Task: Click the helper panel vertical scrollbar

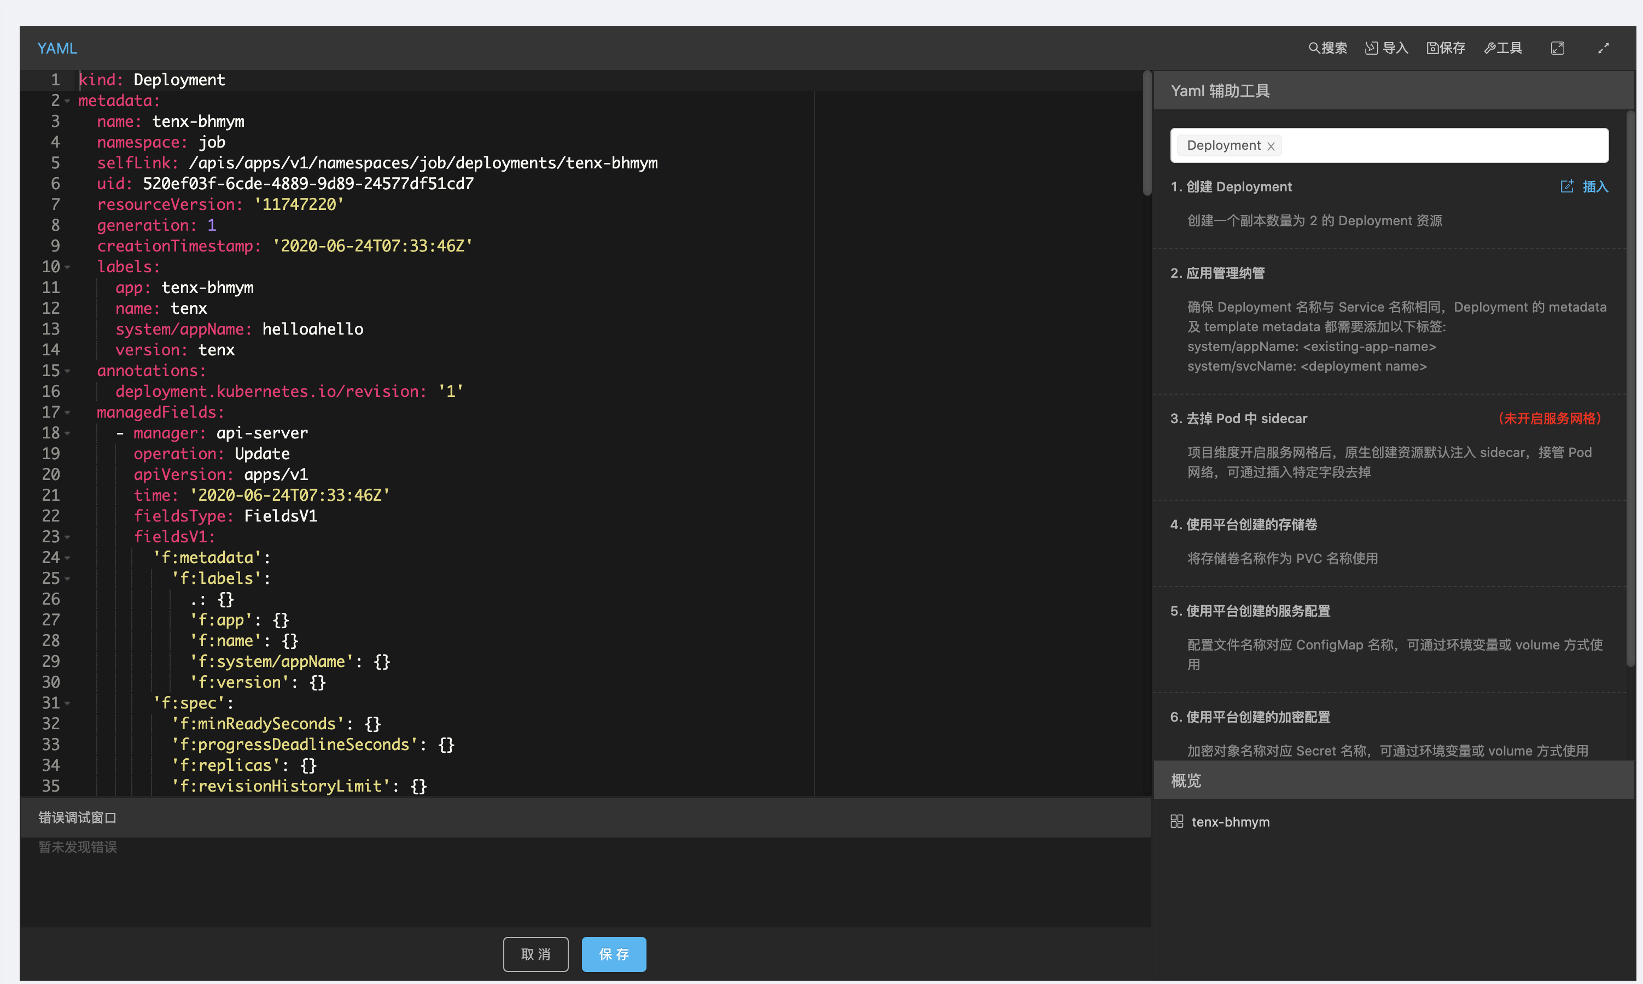Action: pyautogui.click(x=1630, y=389)
